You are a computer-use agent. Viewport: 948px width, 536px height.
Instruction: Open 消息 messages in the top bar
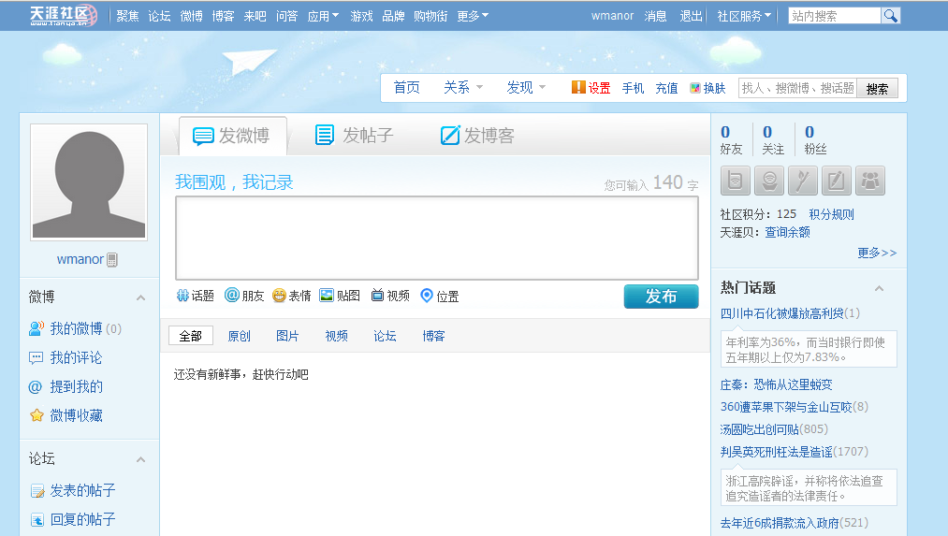click(x=655, y=16)
